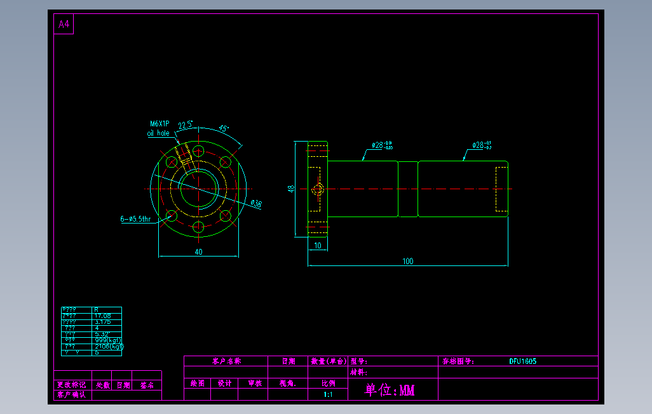Click the 日期 cell beside 客户名称
The height and width of the screenshot is (414, 652).
[288, 361]
